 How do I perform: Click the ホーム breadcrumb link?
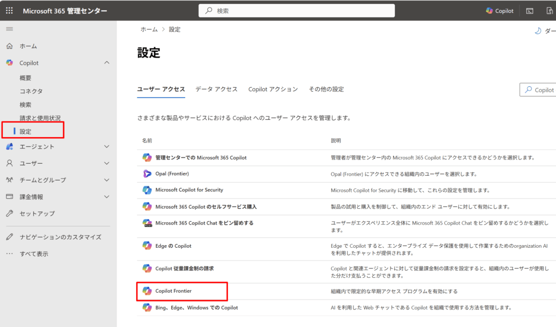(149, 30)
